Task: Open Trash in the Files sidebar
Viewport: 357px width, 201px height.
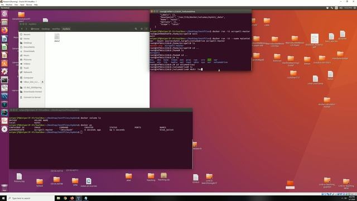Action: [x=32, y=68]
